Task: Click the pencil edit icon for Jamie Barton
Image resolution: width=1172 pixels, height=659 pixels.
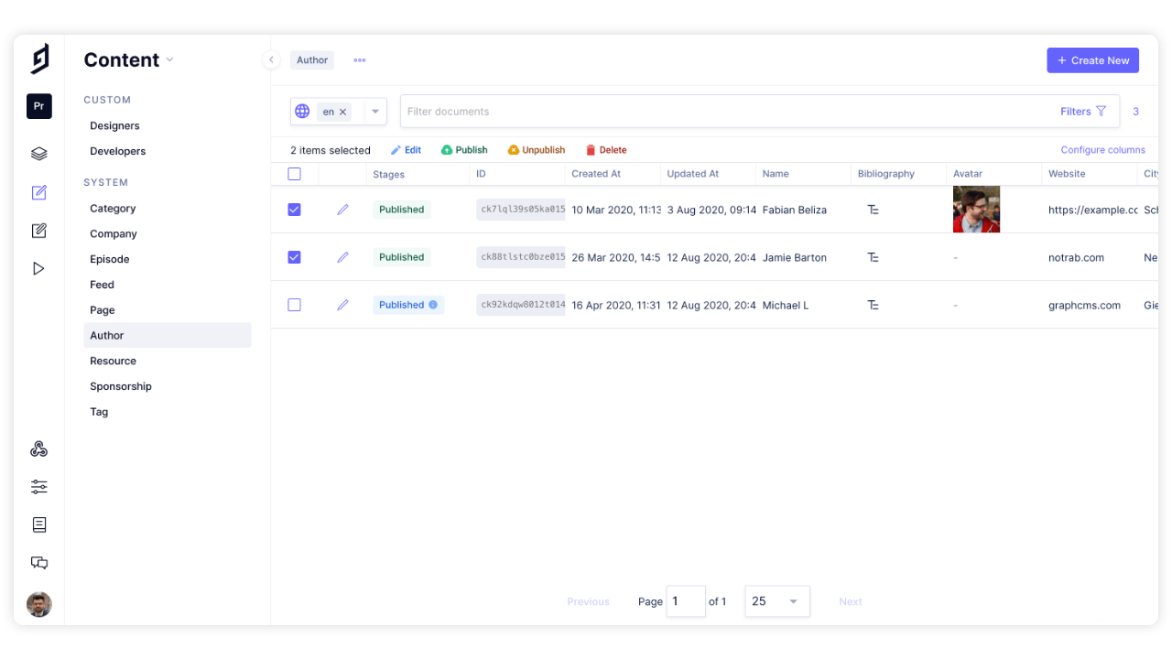Action: pyautogui.click(x=342, y=257)
